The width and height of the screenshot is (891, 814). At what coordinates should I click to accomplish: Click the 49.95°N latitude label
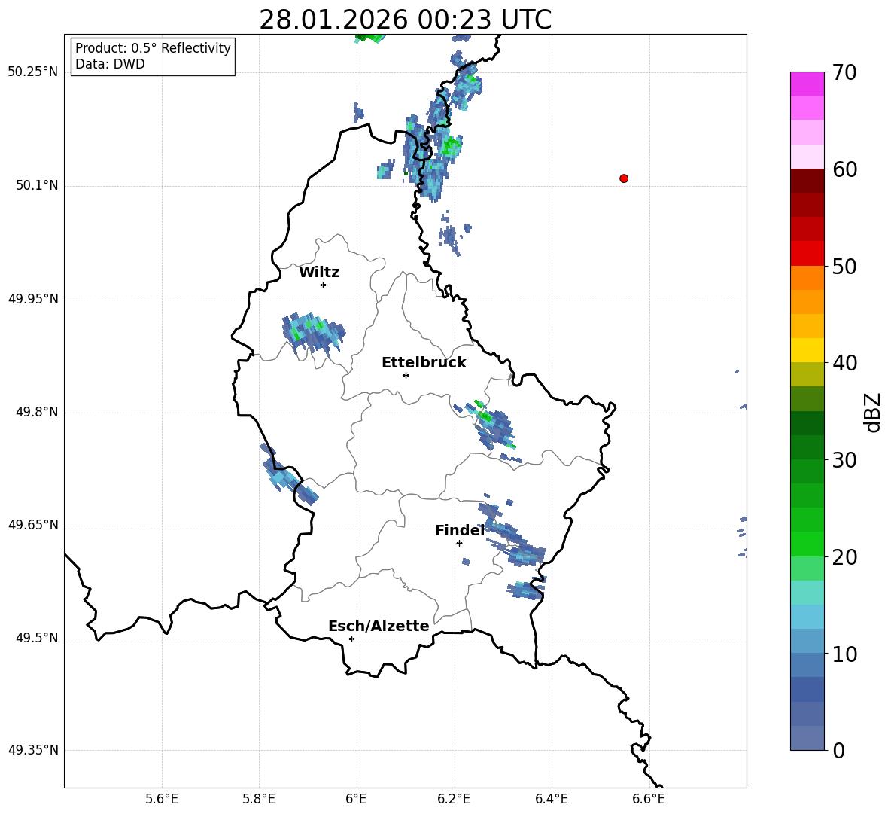33,299
